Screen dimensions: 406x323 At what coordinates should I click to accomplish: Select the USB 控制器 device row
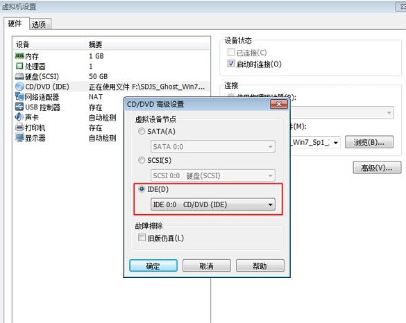coord(69,107)
